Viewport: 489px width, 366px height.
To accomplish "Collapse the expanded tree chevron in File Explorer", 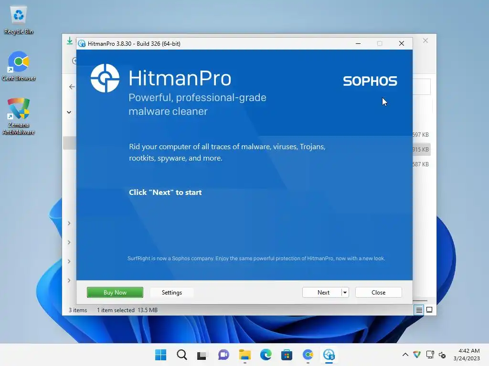I will (x=69, y=112).
